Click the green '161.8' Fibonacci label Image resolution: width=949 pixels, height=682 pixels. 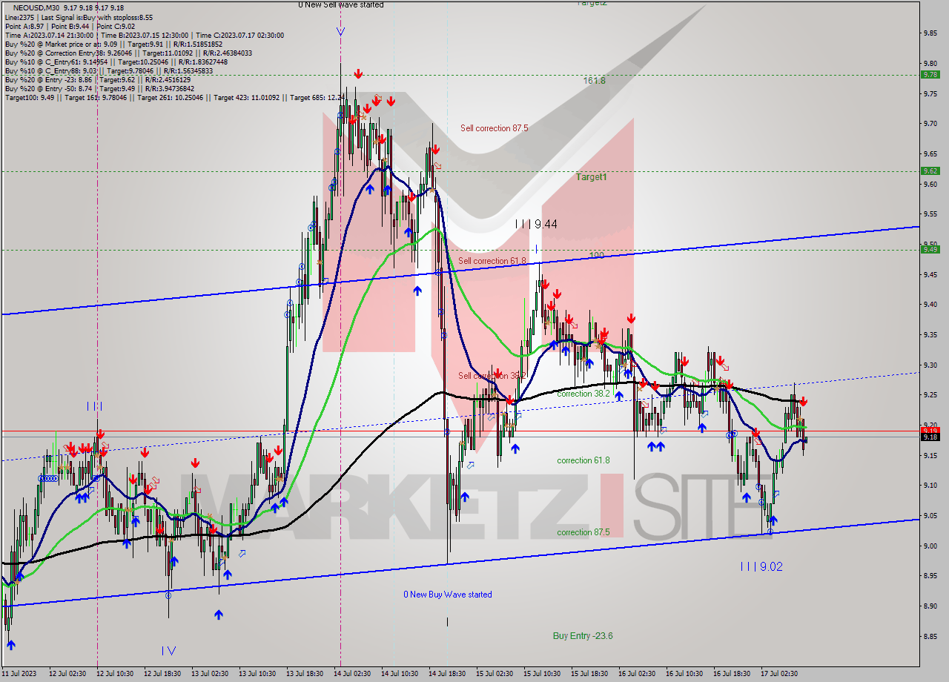595,80
